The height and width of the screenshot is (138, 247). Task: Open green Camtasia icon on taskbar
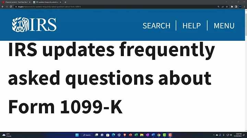(x=164, y=135)
